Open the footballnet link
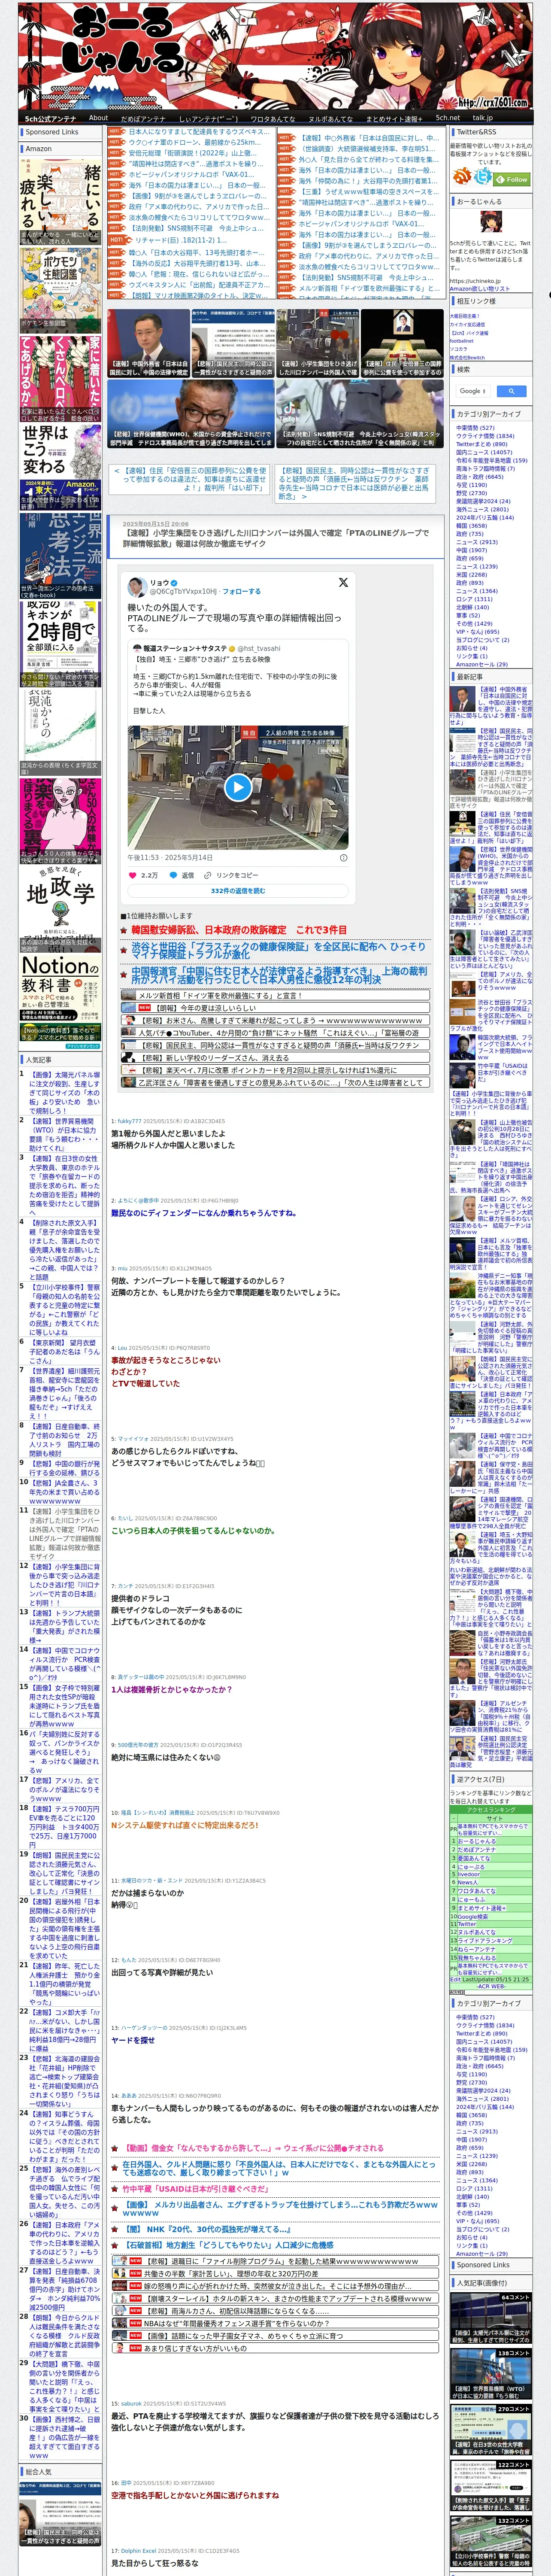Viewport: 551px width, 2576px height. coord(462,341)
